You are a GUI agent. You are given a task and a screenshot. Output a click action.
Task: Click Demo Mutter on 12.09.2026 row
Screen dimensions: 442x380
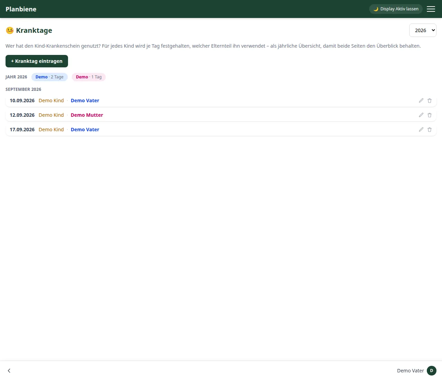point(87,115)
